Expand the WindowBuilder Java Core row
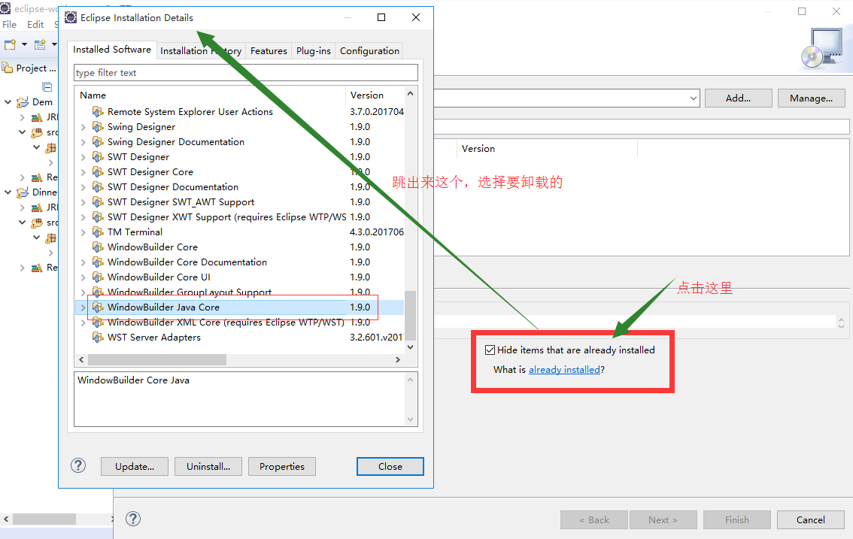Image resolution: width=853 pixels, height=539 pixels. tap(83, 307)
